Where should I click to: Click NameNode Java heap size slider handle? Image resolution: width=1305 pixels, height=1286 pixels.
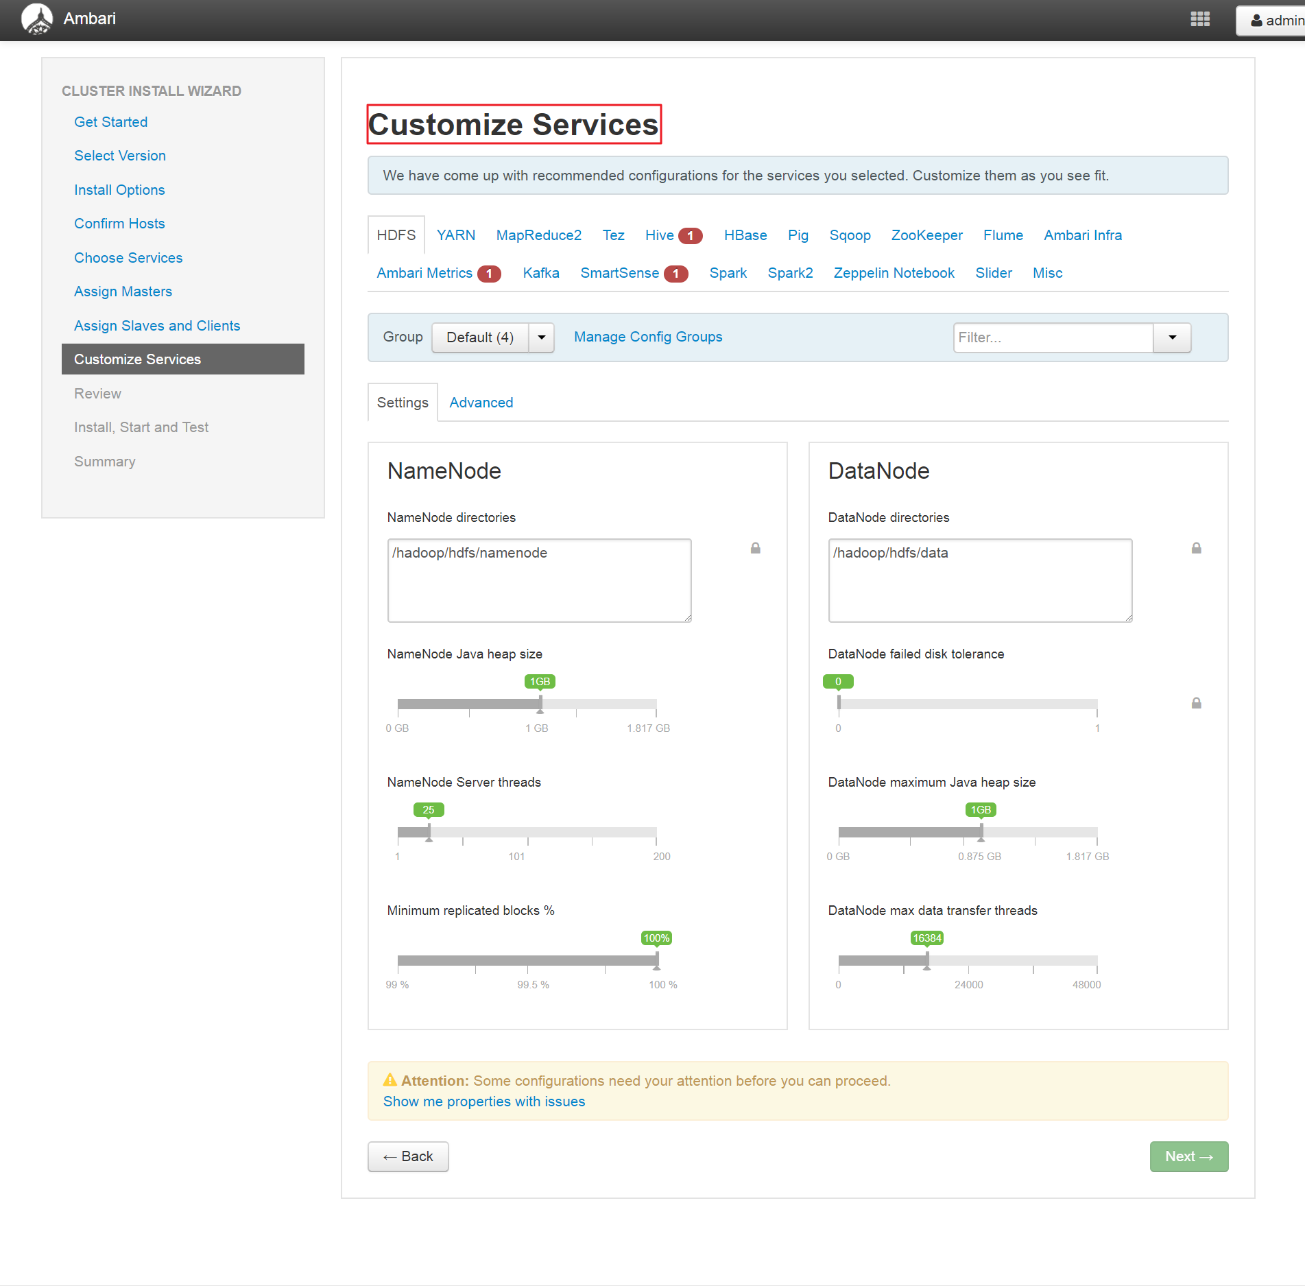[x=540, y=704]
